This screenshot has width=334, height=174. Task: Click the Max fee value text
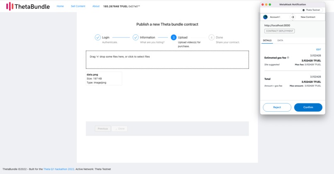coord(313,64)
